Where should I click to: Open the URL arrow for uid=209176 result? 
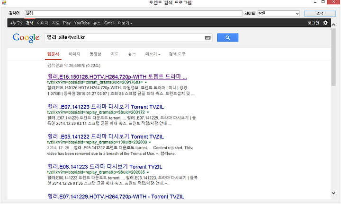tap(146, 82)
